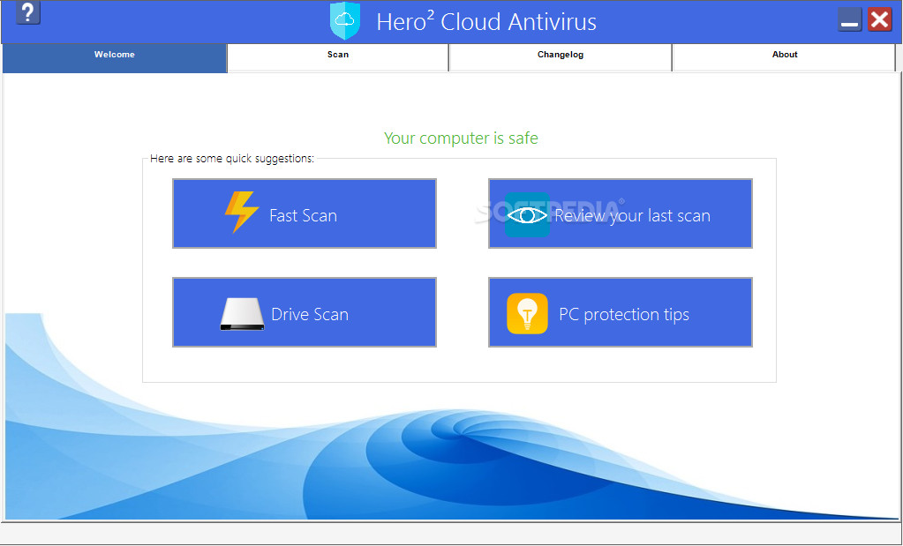Start a scan using the lightning bolt icon
Screen dimensions: 903x546
pyautogui.click(x=241, y=213)
